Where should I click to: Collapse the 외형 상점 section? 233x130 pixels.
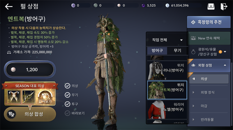209,65
